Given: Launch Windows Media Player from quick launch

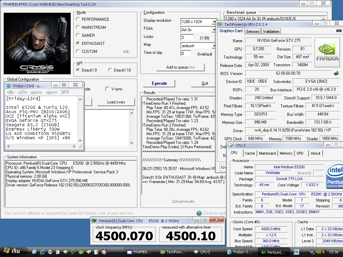Looking at the screenshot, I should point(50,252).
